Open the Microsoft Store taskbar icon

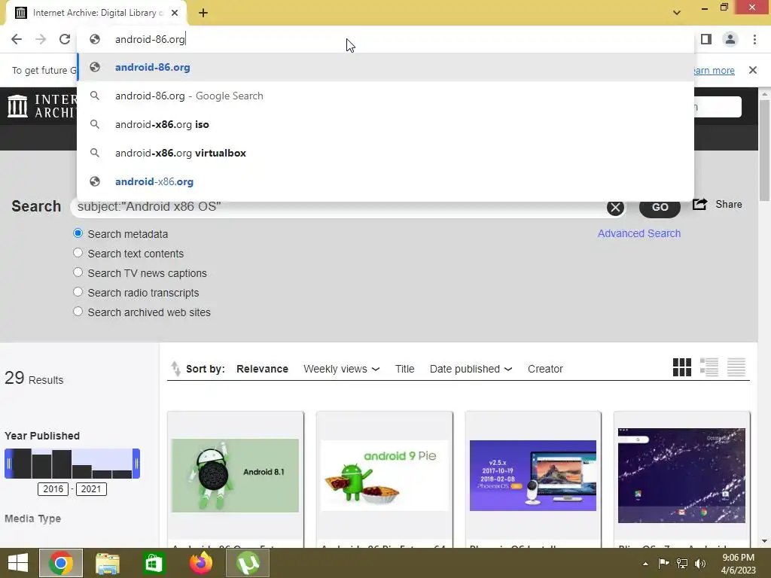(x=154, y=563)
